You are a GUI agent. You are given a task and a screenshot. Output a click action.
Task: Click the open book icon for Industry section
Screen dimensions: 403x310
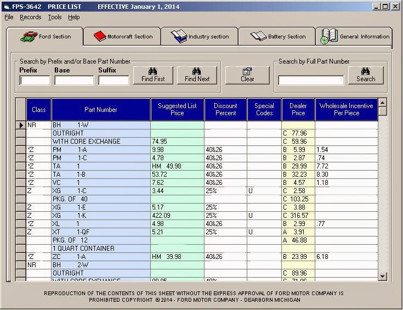179,36
